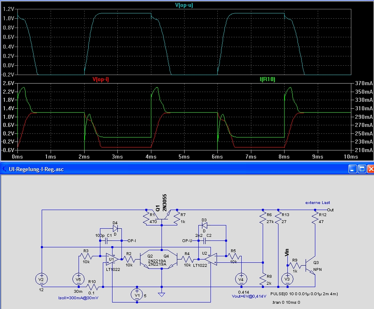Click the .tran 0 10ms 0 directive
374x309 pixels.
(286, 302)
